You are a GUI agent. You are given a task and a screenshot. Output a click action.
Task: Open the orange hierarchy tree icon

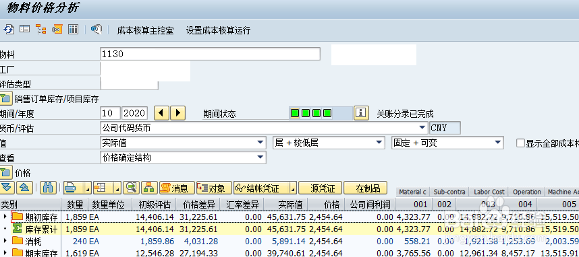point(40,30)
